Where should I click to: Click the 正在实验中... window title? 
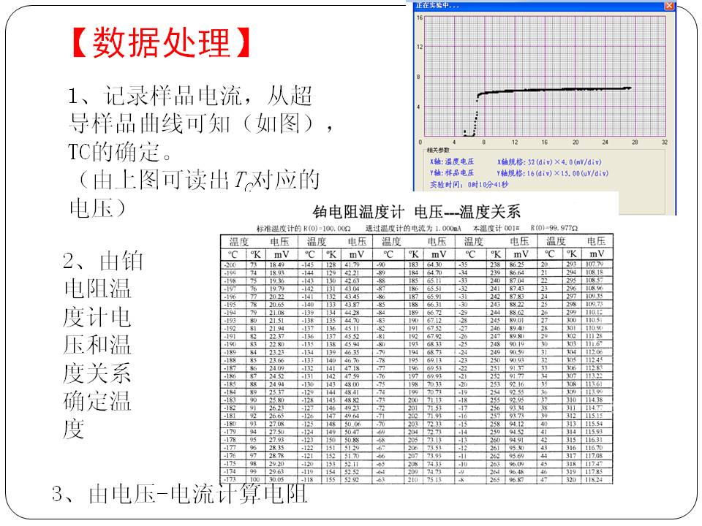(x=438, y=5)
